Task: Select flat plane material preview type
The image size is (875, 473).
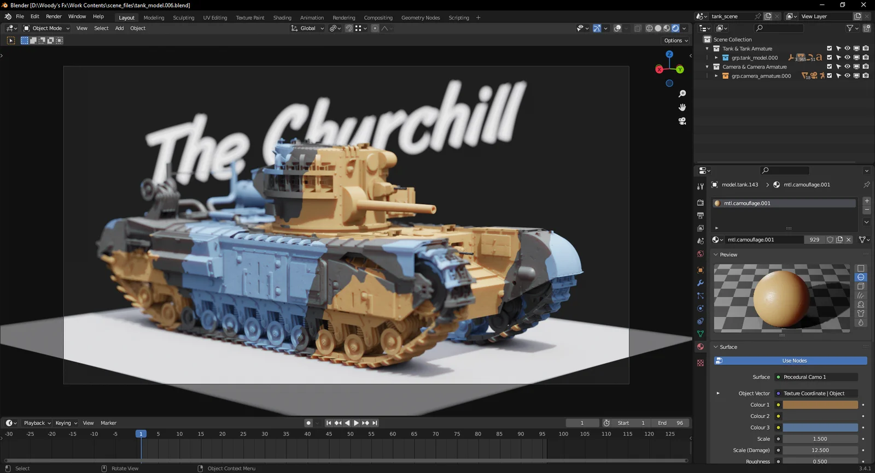Action: coord(861,268)
